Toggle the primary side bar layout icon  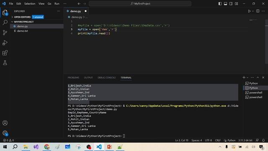220,4
